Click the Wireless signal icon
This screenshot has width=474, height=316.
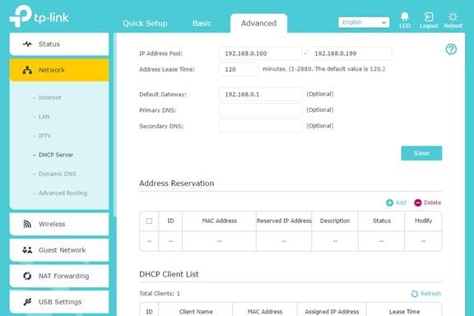click(x=27, y=224)
